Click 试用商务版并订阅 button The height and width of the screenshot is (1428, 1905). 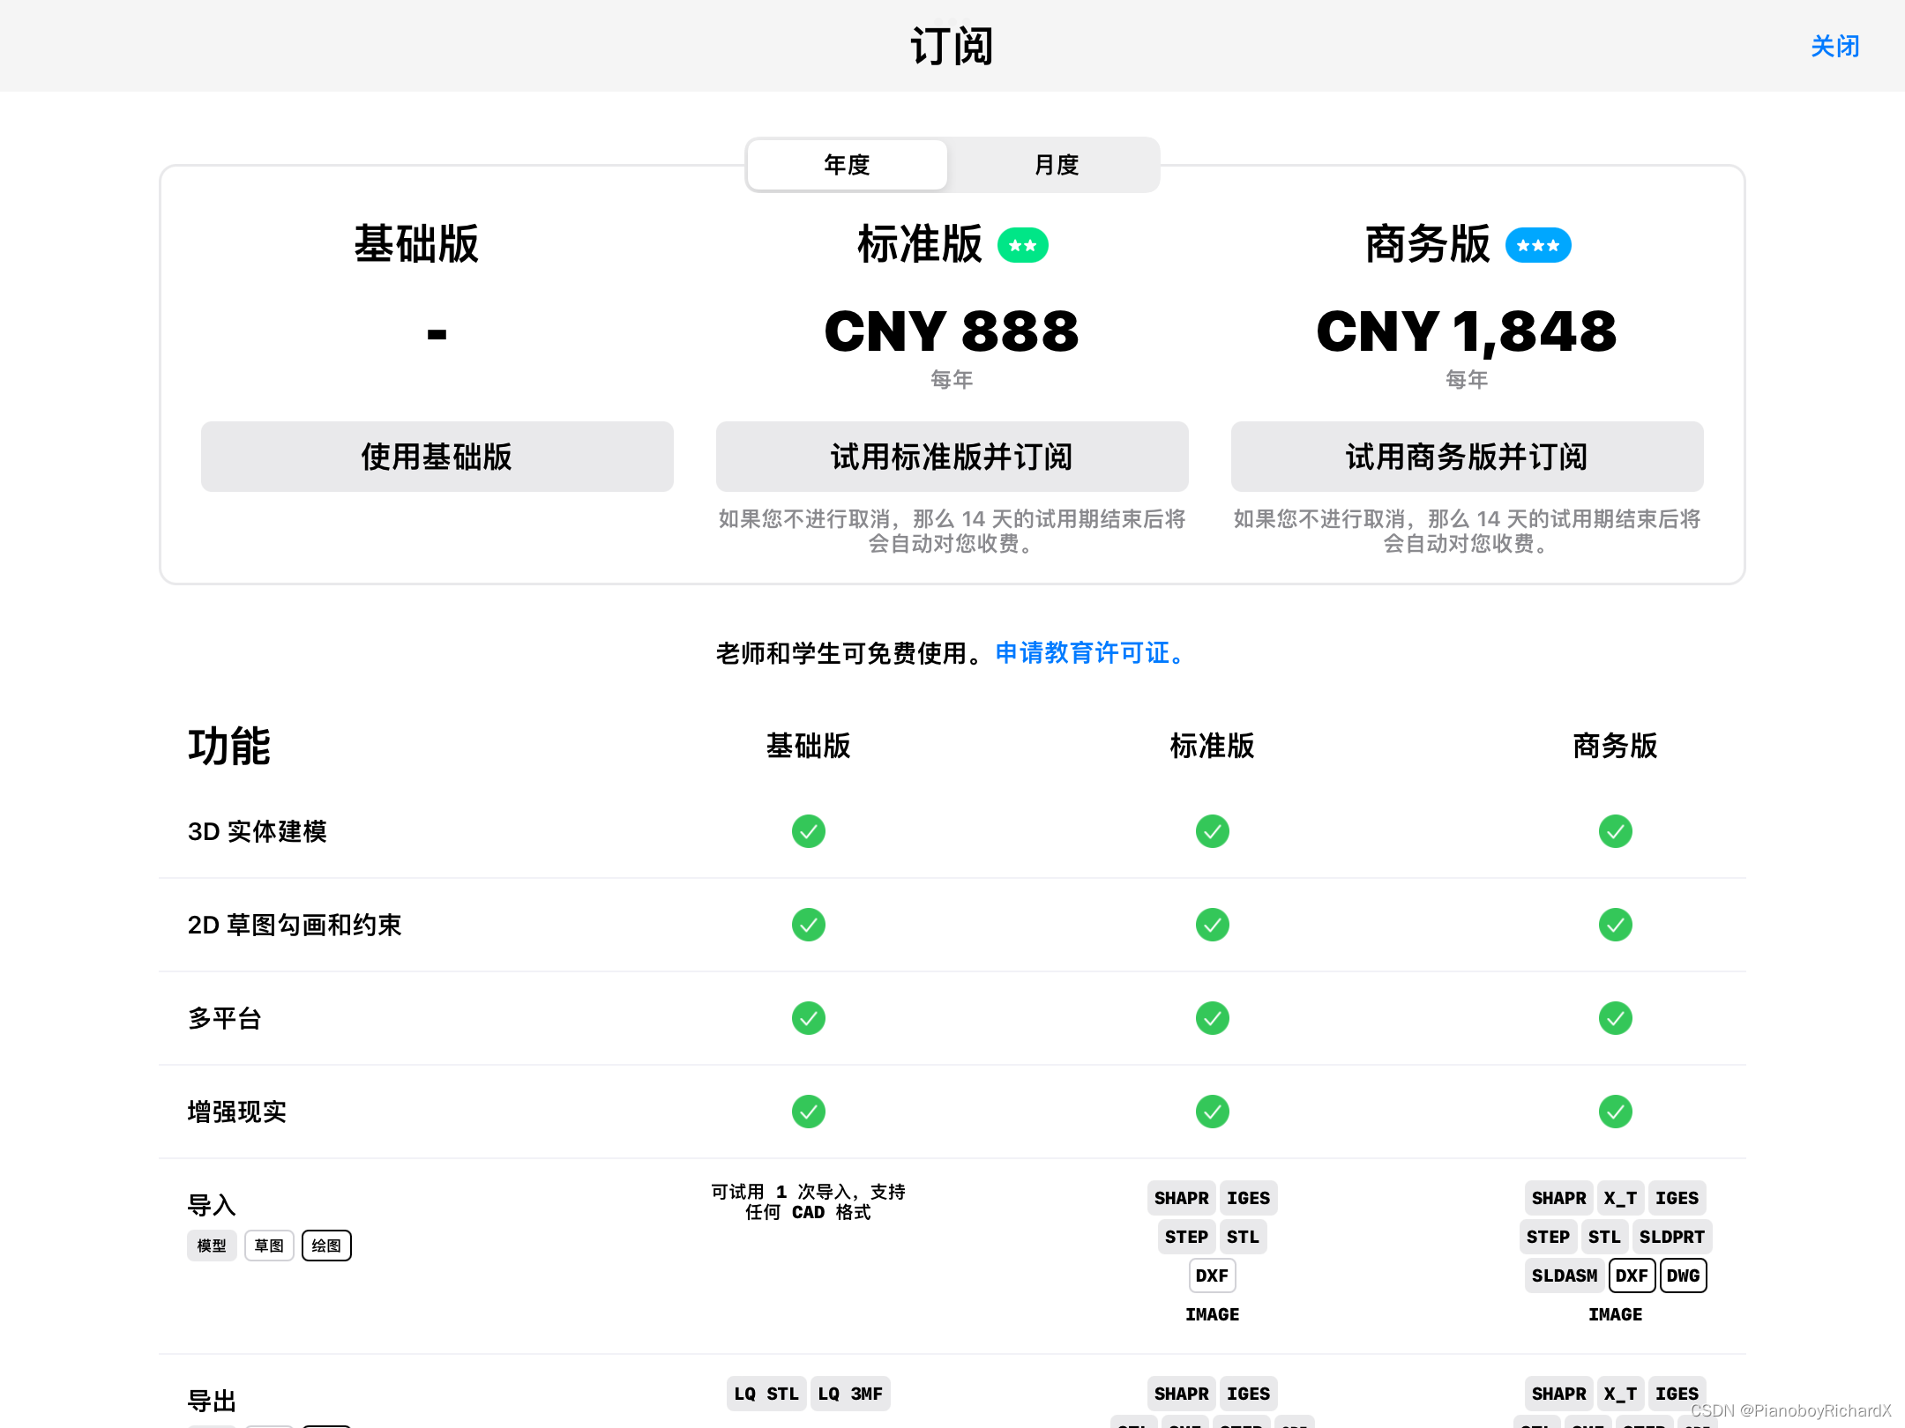click(x=1466, y=457)
